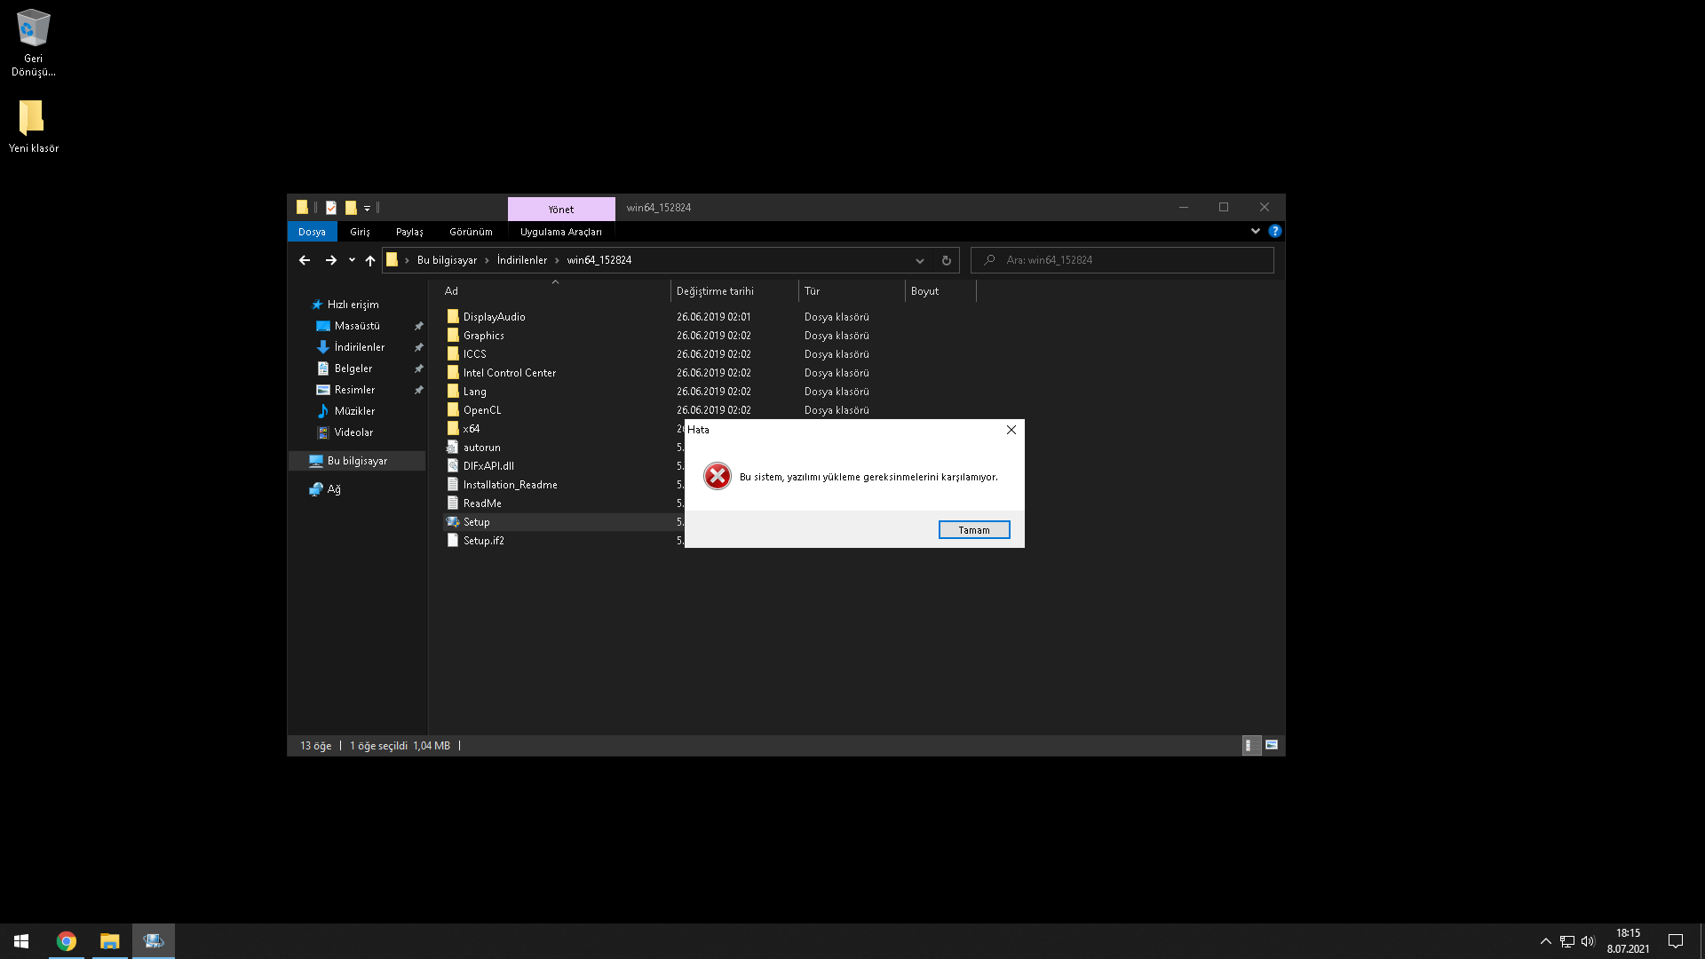Switch to large thumbnails view
The width and height of the screenshot is (1705, 959).
[x=1272, y=745]
